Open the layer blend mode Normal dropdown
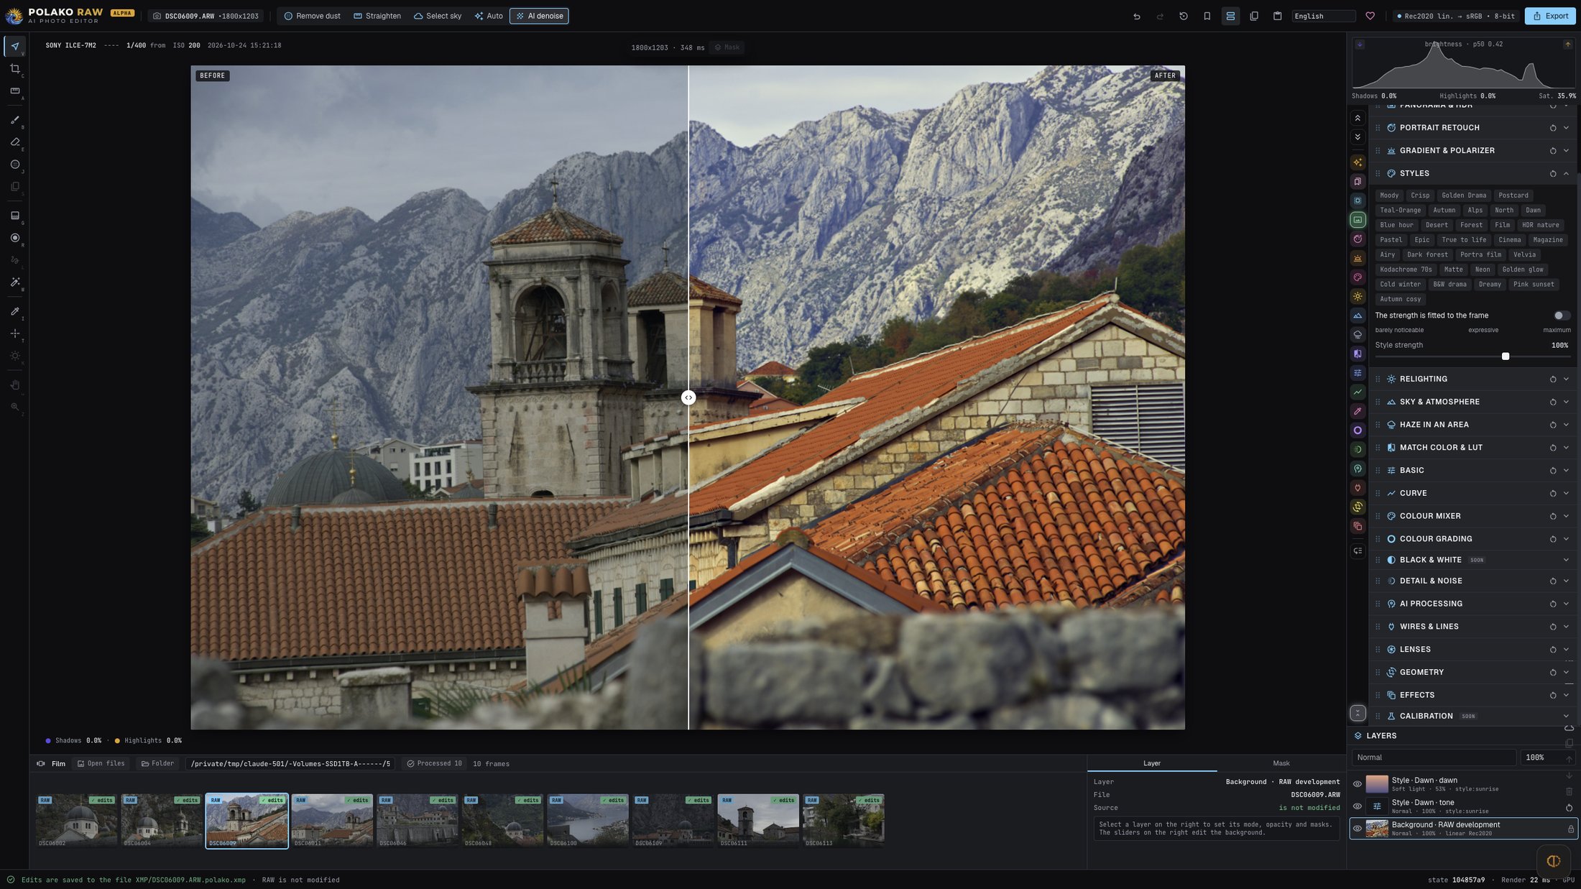The width and height of the screenshot is (1581, 889). point(1434,757)
